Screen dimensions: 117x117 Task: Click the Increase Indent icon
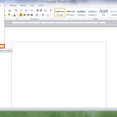tap(41, 11)
